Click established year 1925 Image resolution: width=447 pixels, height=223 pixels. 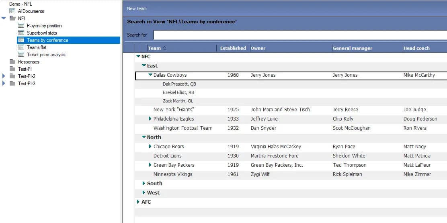click(233, 109)
